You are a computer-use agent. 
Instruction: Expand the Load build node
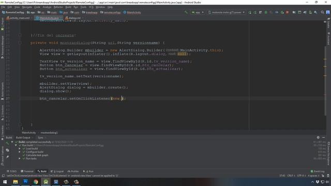point(20,148)
